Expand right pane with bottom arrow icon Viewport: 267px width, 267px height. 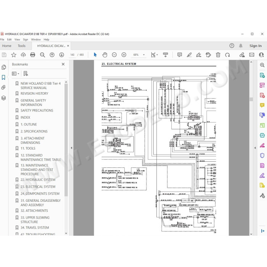click(x=262, y=231)
